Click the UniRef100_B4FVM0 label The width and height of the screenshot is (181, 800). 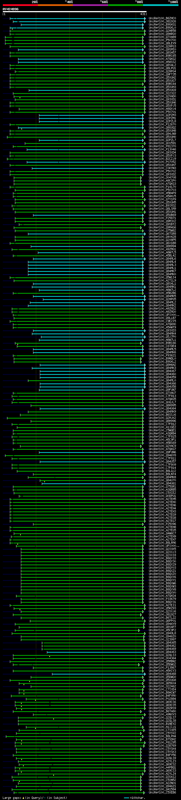click(162, 695)
